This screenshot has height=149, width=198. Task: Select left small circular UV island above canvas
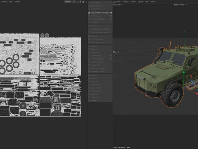pyautogui.click(x=42, y=35)
